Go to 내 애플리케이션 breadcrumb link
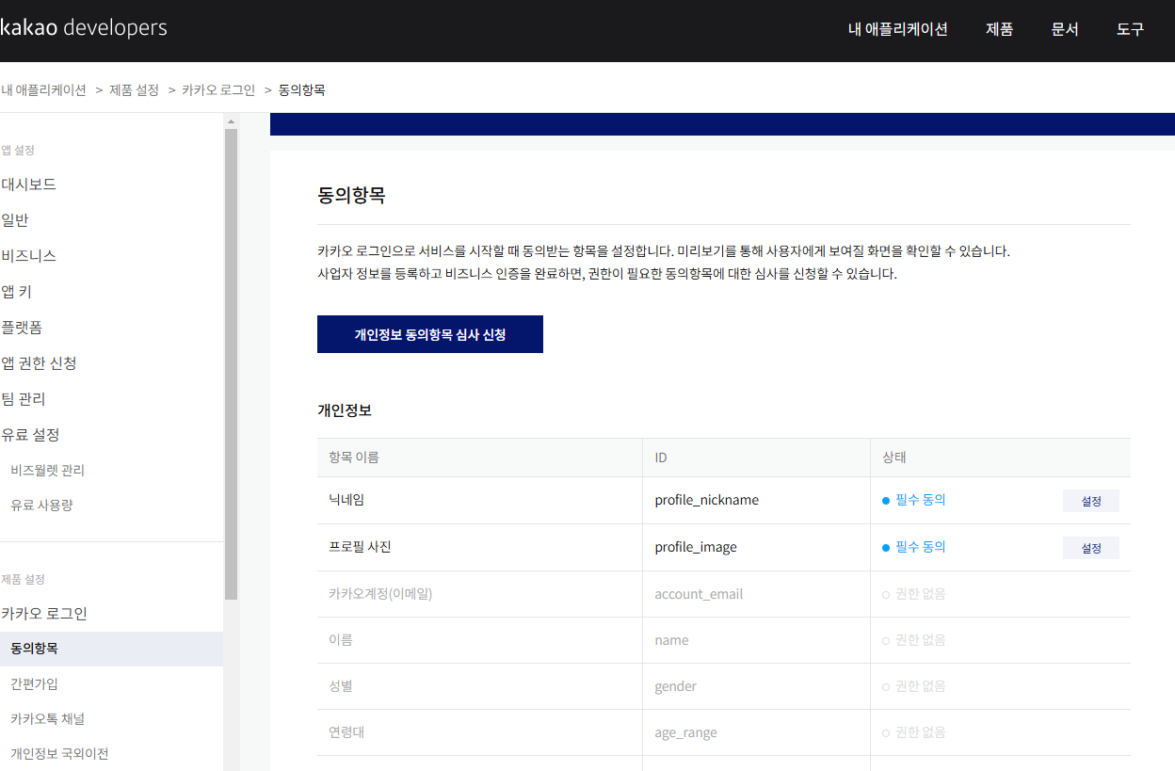The image size is (1175, 771). [x=43, y=89]
